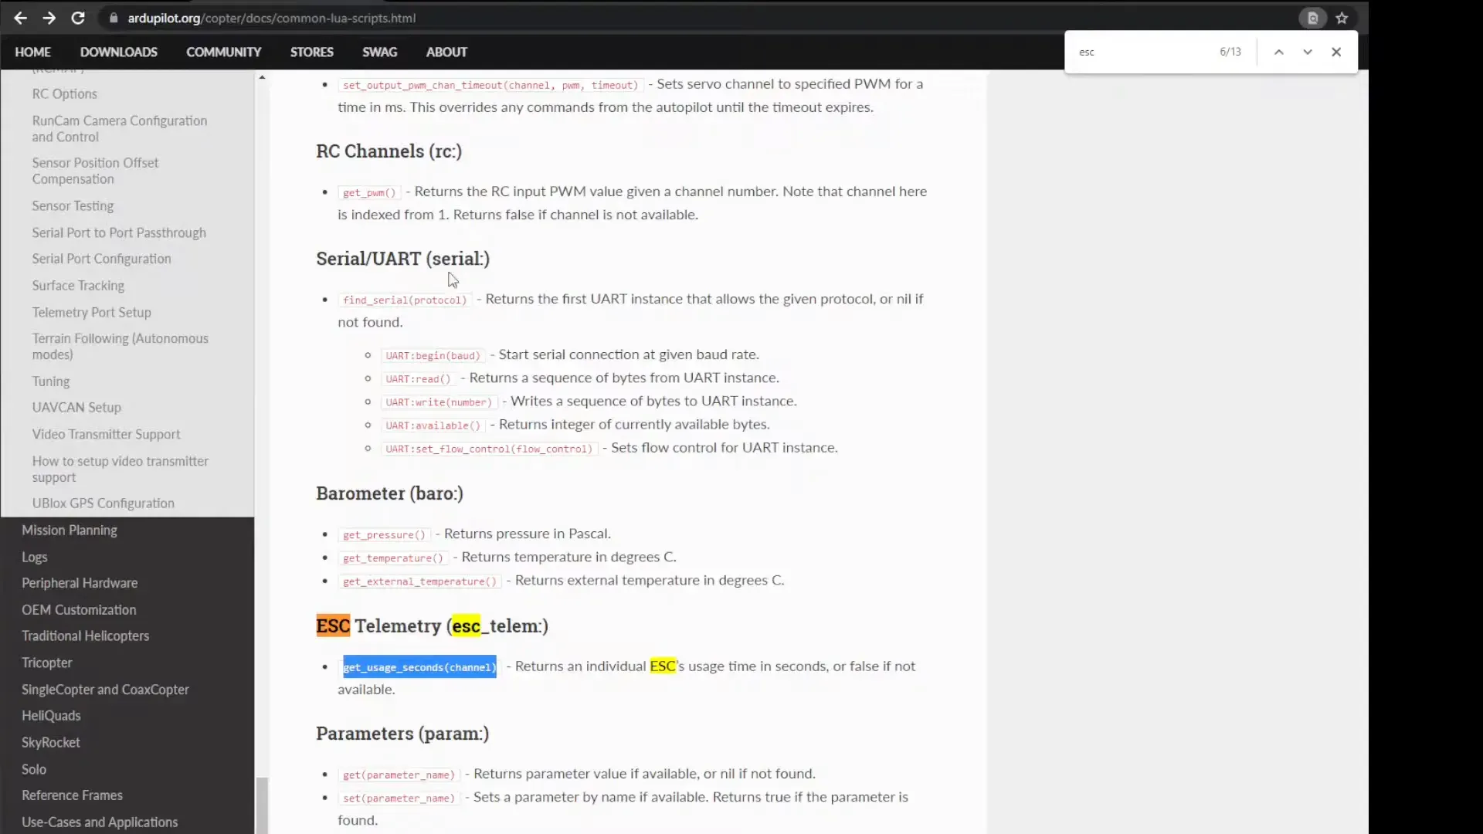Toggle visibility of RC Options sidebar item
The width and height of the screenshot is (1483, 834).
(64, 93)
